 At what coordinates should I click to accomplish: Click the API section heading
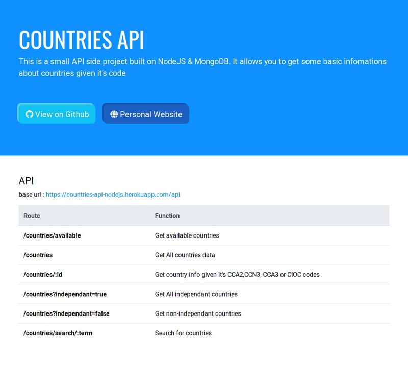(26, 181)
